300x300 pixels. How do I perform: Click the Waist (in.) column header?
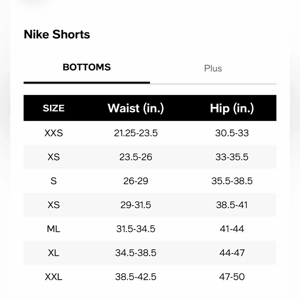click(x=136, y=108)
